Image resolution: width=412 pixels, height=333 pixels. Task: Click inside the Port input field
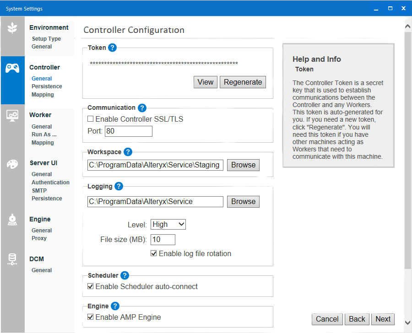coord(128,131)
